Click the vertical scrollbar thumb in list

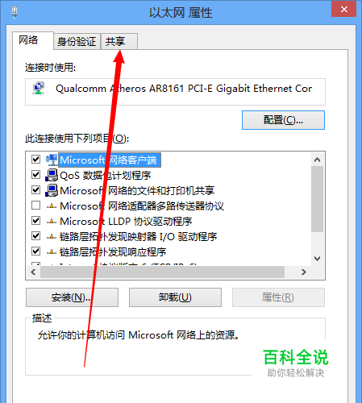pos(318,199)
